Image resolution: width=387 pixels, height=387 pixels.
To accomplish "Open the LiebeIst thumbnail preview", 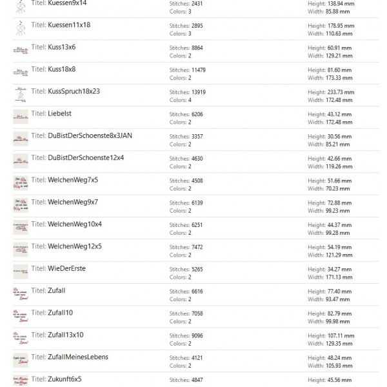I will tap(21, 117).
